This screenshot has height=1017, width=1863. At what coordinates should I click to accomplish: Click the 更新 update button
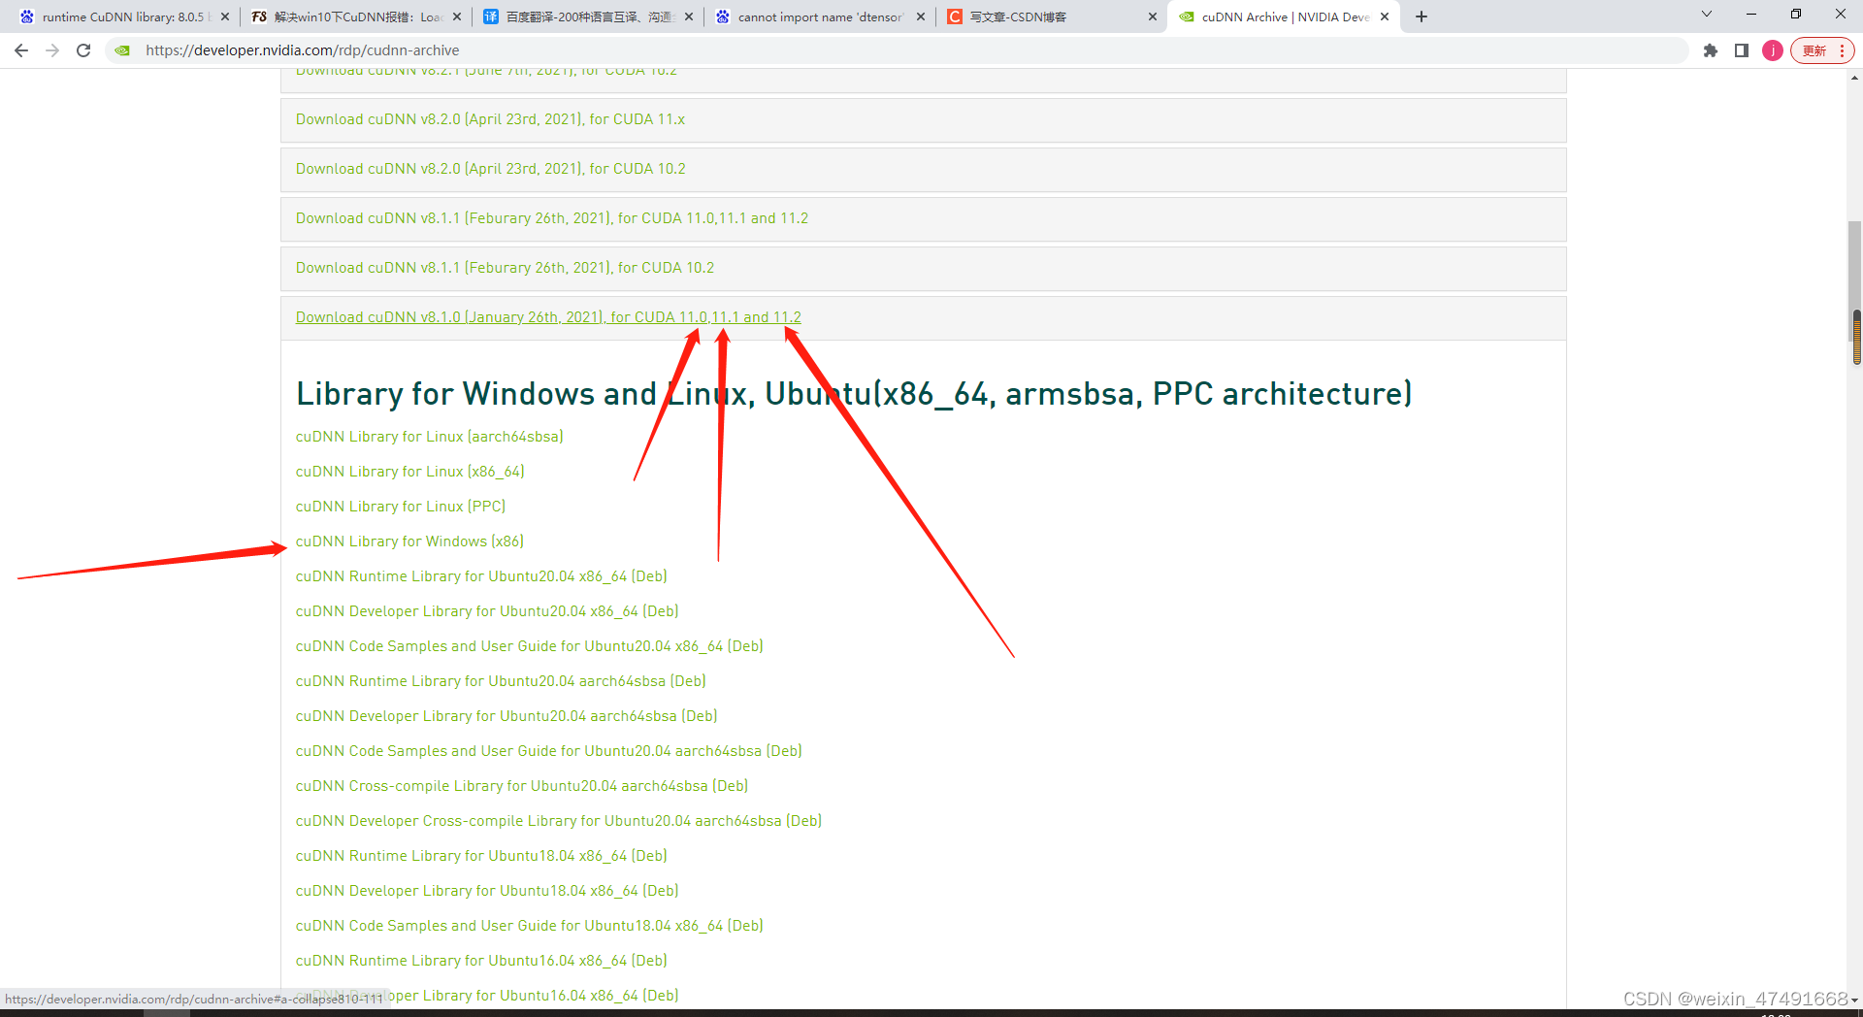click(x=1822, y=50)
